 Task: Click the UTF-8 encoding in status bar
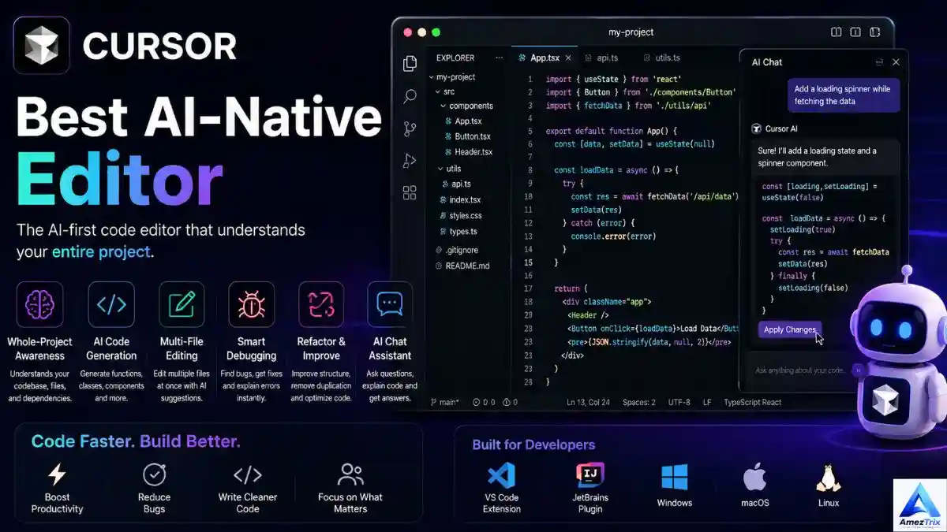(x=679, y=402)
